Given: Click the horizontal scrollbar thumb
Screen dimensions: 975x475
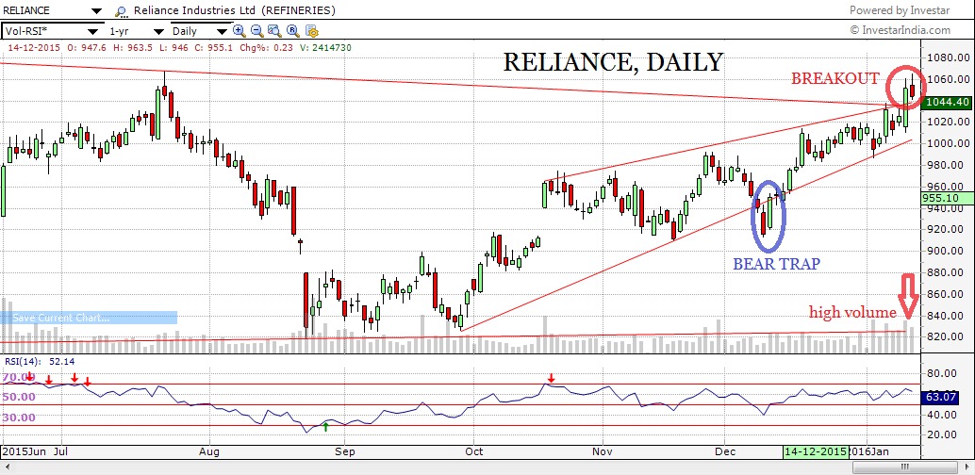Looking at the screenshot, I should tap(905, 467).
